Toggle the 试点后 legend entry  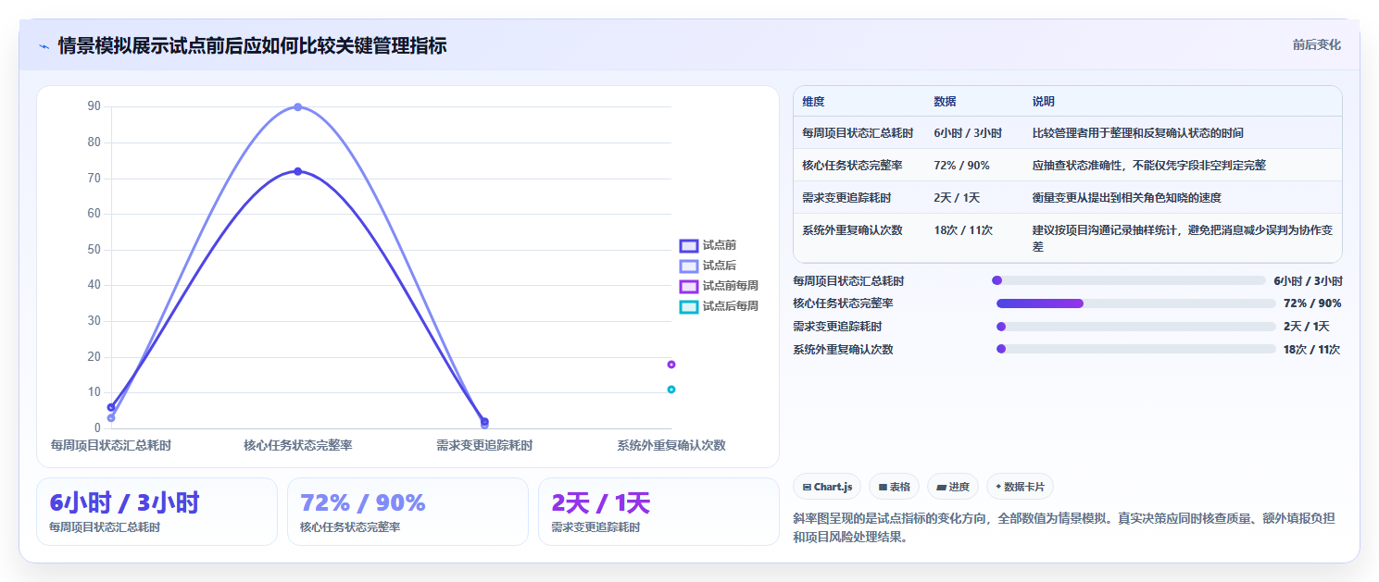tap(708, 266)
